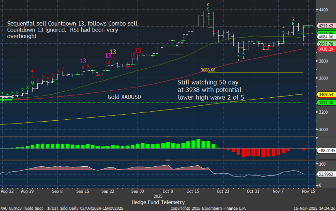Click the cyan A wave label
The image size is (336, 211).
pos(243,53)
